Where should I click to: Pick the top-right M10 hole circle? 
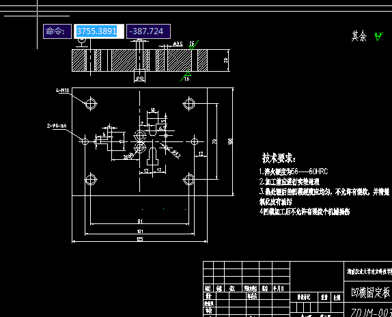click(189, 103)
